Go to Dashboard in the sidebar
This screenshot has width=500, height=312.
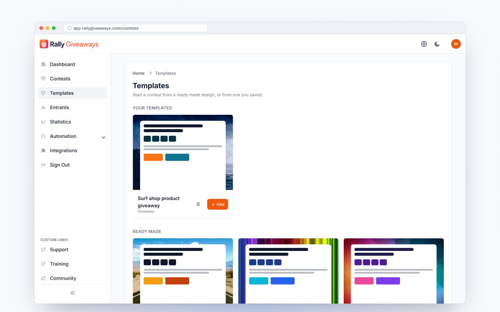72,64
